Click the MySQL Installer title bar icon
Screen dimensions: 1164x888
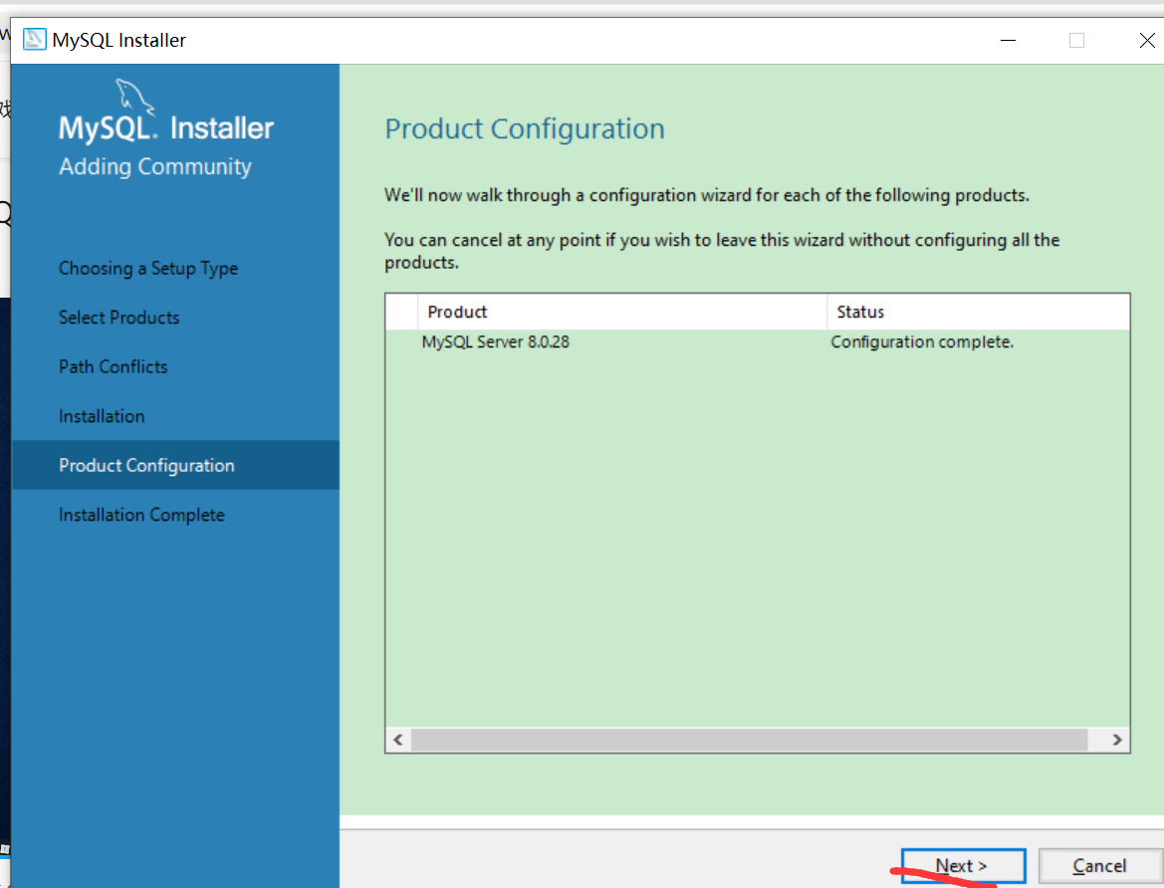click(x=34, y=40)
